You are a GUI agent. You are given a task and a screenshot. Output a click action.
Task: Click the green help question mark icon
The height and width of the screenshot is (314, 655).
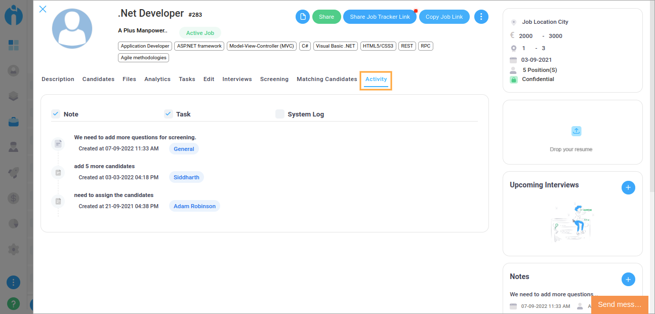tap(14, 303)
